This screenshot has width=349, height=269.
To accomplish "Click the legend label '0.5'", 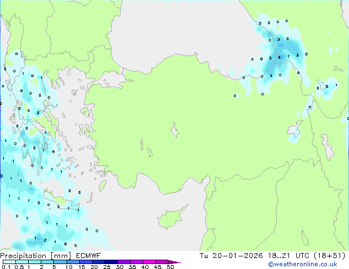I will [19, 267].
